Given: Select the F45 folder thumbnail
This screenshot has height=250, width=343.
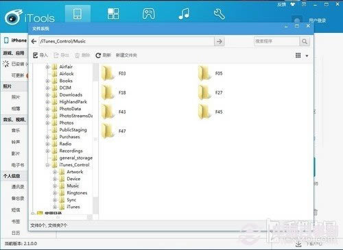Looking at the screenshot, I should click(211, 112).
